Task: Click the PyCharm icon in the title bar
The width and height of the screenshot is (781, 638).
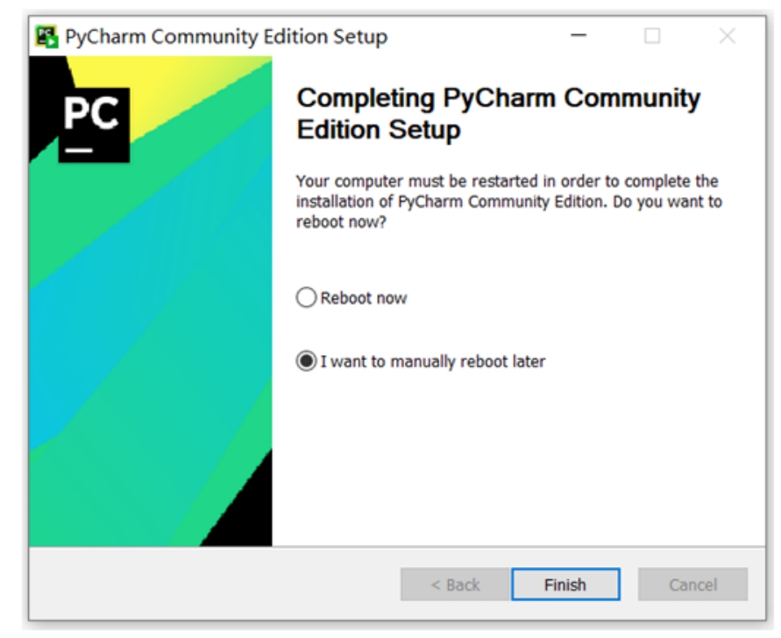Action: 46,37
